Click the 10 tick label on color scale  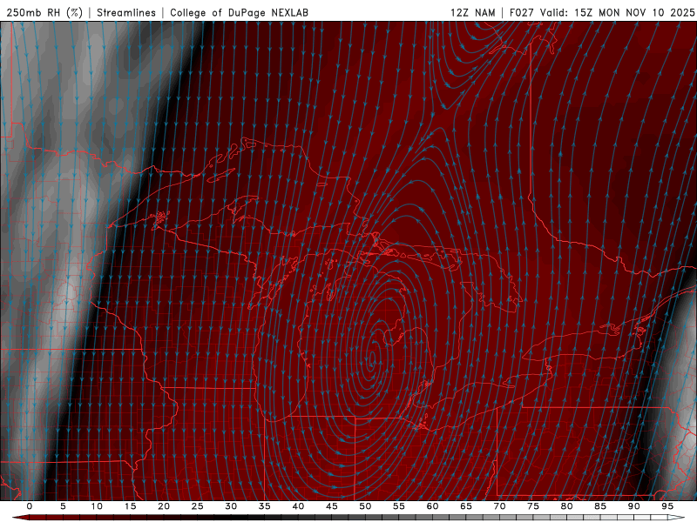pos(97,506)
